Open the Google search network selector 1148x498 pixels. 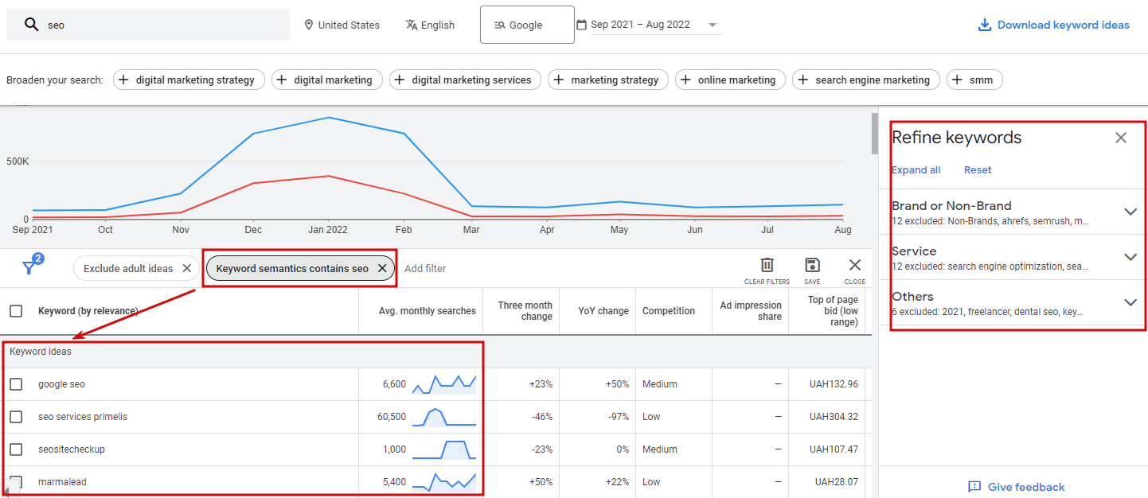[527, 25]
